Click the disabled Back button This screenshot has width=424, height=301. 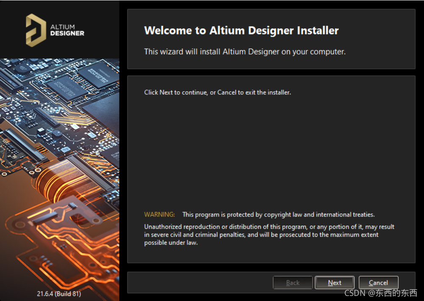(293, 282)
